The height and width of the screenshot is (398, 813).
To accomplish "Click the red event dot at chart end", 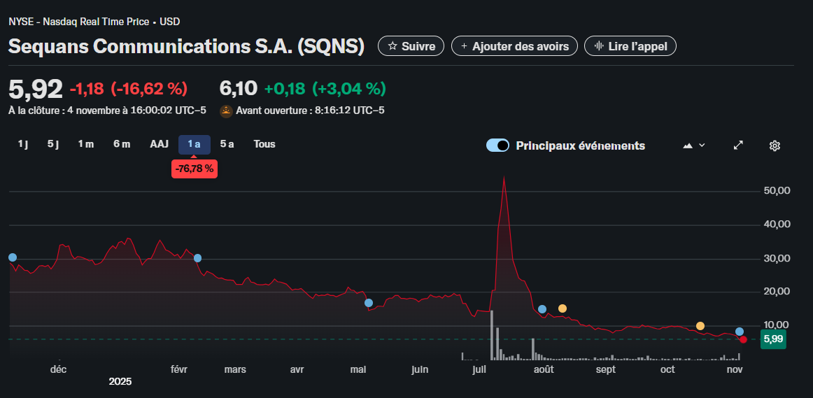I will pyautogui.click(x=743, y=339).
